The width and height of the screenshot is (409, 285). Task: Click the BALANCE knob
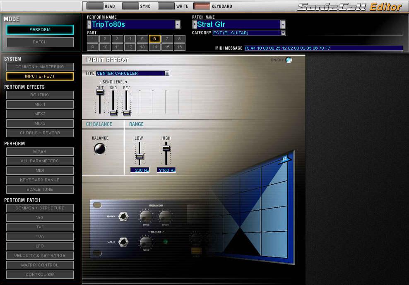tap(100, 149)
